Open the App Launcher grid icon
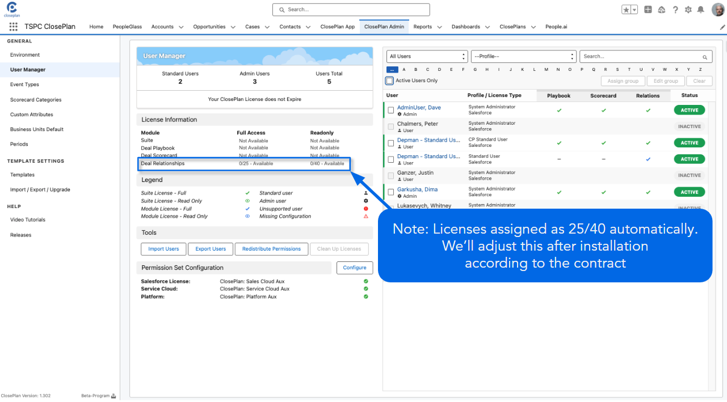Image resolution: width=727 pixels, height=402 pixels. pyautogui.click(x=13, y=27)
